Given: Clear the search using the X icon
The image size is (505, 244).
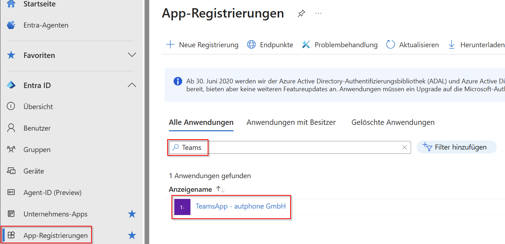Looking at the screenshot, I should pos(405,147).
